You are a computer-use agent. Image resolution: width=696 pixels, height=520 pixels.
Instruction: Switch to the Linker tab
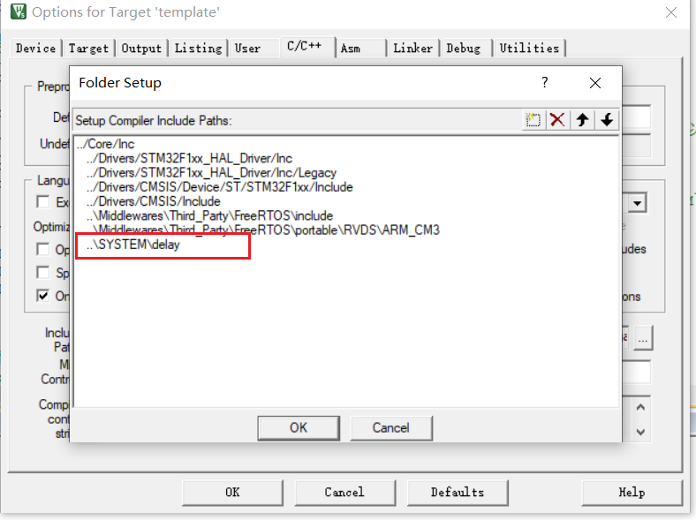click(x=412, y=48)
